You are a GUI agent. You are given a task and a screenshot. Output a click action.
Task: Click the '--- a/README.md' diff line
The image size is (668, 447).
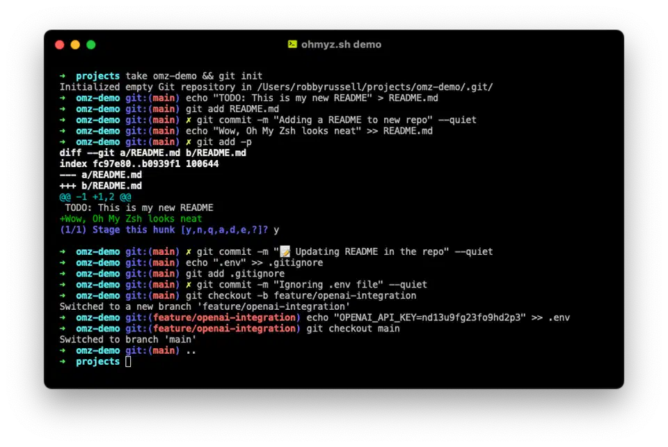tap(100, 175)
